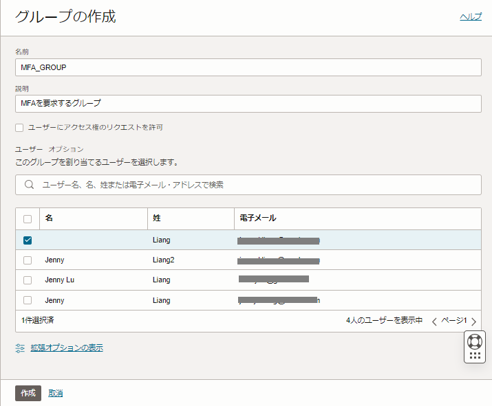
Task: Select the Jenny Lu user checkbox
Action: click(28, 280)
